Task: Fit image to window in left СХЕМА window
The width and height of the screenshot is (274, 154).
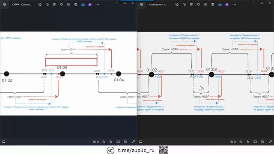Action: point(118,142)
